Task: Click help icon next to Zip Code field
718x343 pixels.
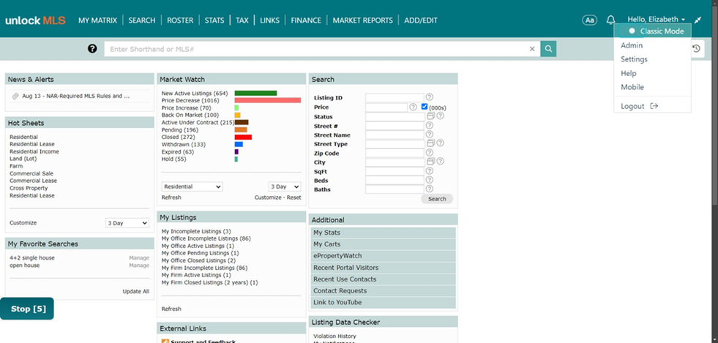Action: click(430, 152)
